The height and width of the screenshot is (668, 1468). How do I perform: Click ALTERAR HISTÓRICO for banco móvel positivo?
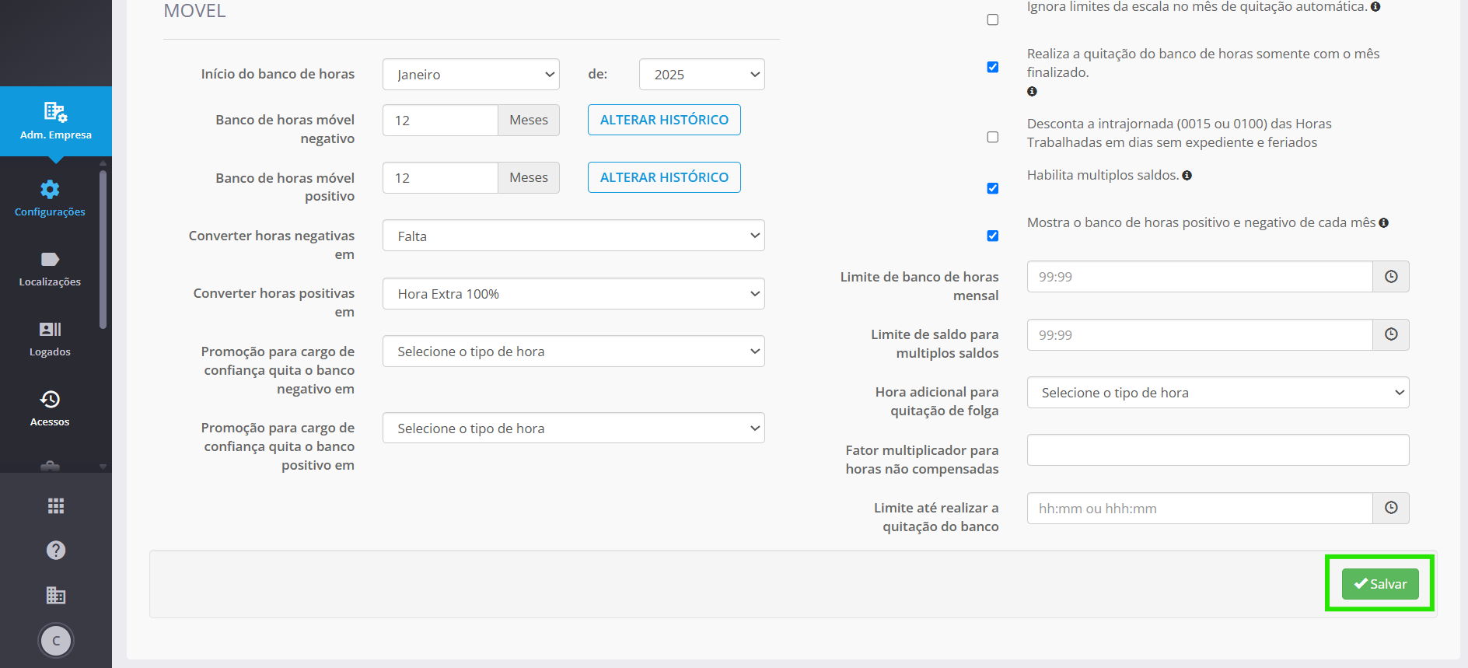click(664, 177)
